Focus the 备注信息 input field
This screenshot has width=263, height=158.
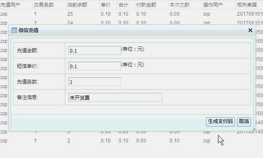click(115, 97)
